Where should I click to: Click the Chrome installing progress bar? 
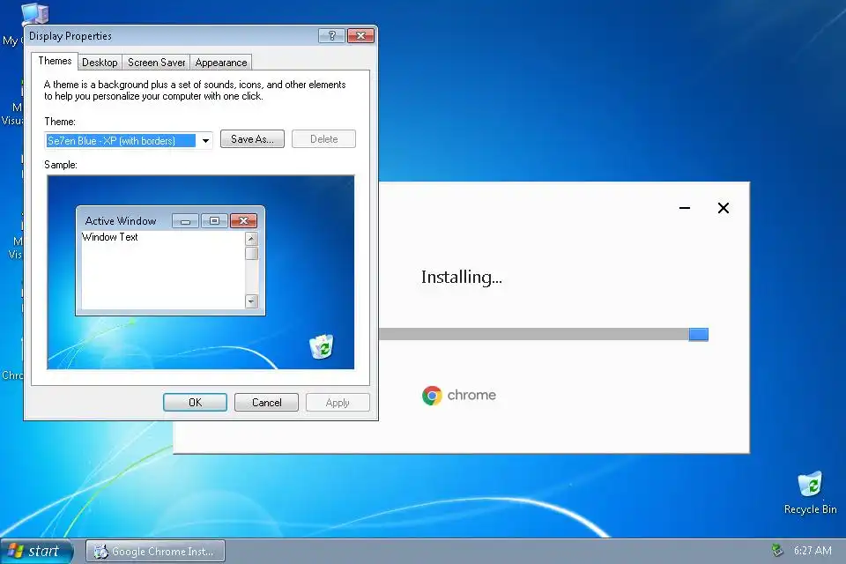pos(544,335)
